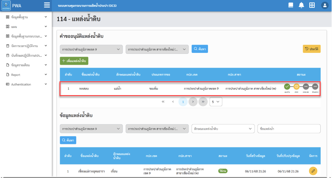Viewport: 332px width, 178px height.
Task: Click the ชื่อแหล่งน้ำ text input
Action: pos(289,129)
